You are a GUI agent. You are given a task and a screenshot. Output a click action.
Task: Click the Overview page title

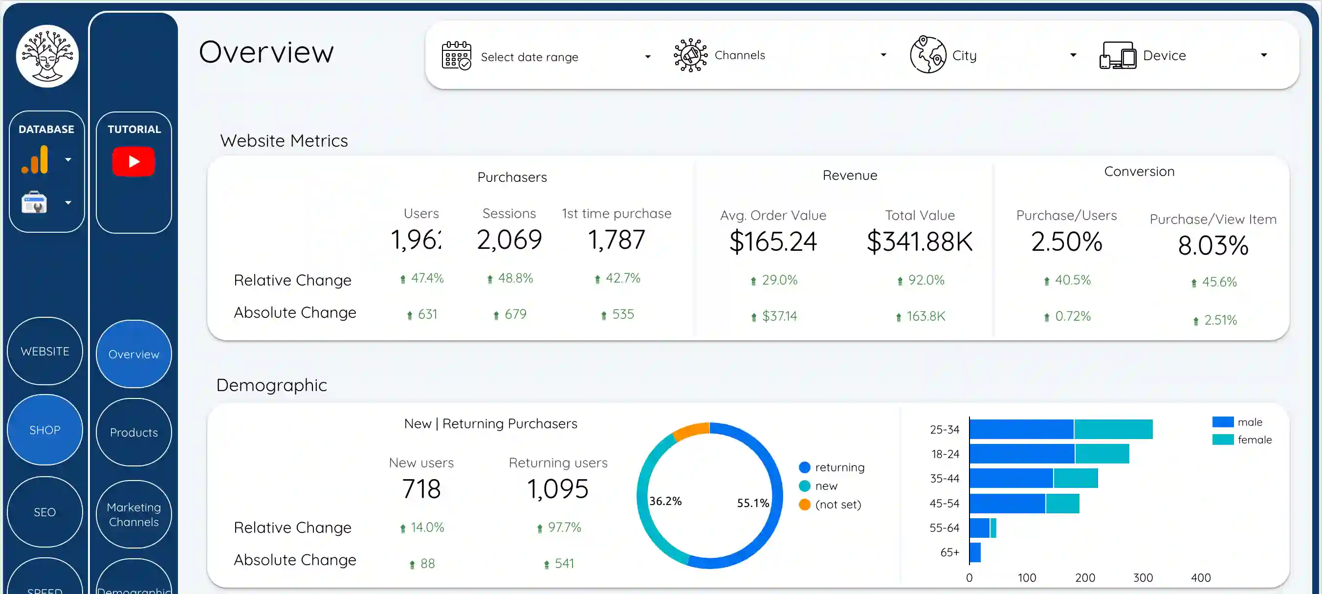[266, 52]
